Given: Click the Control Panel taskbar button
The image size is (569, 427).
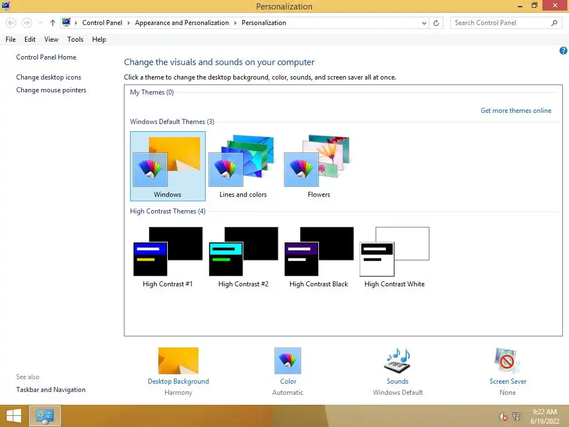Looking at the screenshot, I should (45, 416).
